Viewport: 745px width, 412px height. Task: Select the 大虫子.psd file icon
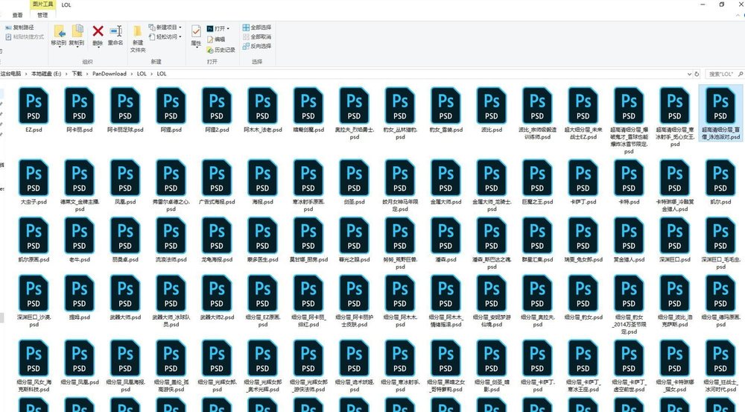tap(34, 178)
